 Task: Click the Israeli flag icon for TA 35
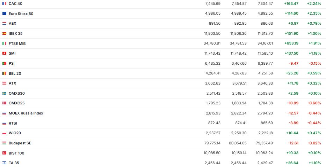coord(4,163)
